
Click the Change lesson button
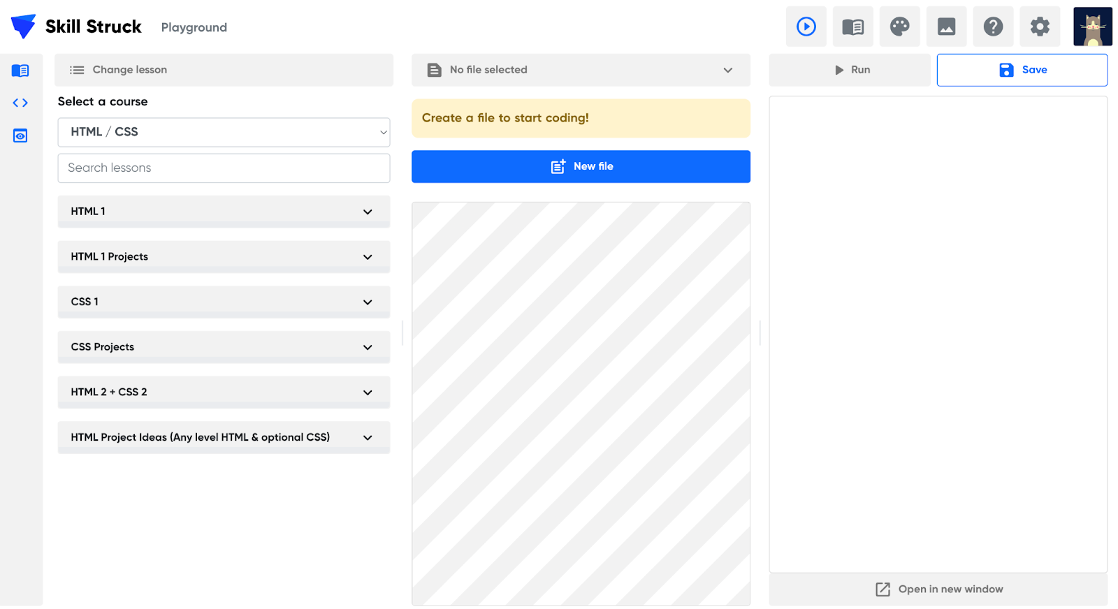[224, 70]
